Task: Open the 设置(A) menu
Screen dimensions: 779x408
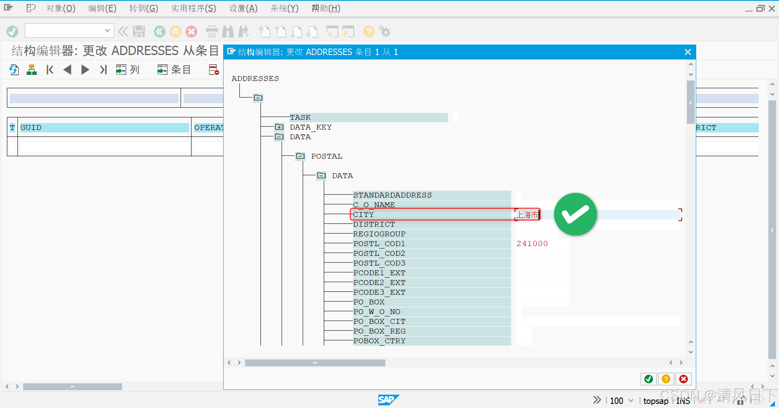Action: (x=243, y=8)
